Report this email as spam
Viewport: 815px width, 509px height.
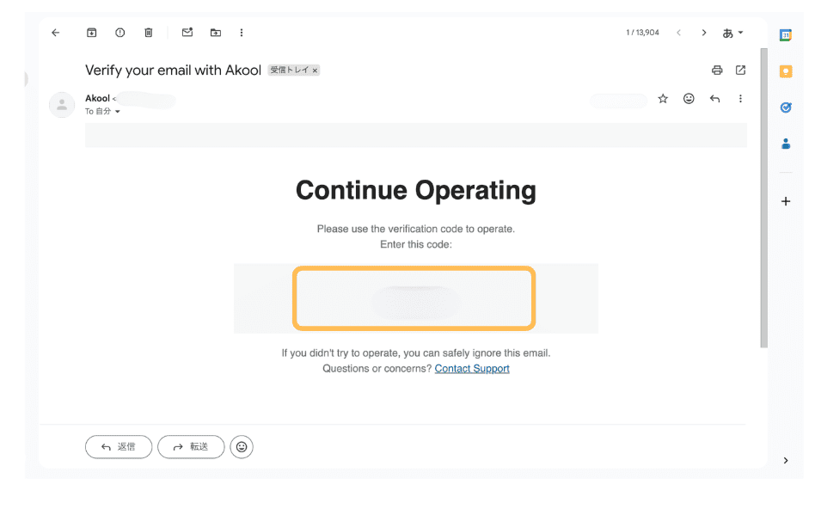[x=120, y=33]
